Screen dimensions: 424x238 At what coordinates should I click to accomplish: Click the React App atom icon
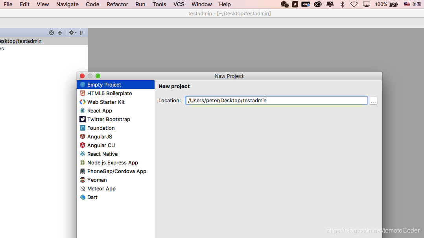click(x=83, y=111)
